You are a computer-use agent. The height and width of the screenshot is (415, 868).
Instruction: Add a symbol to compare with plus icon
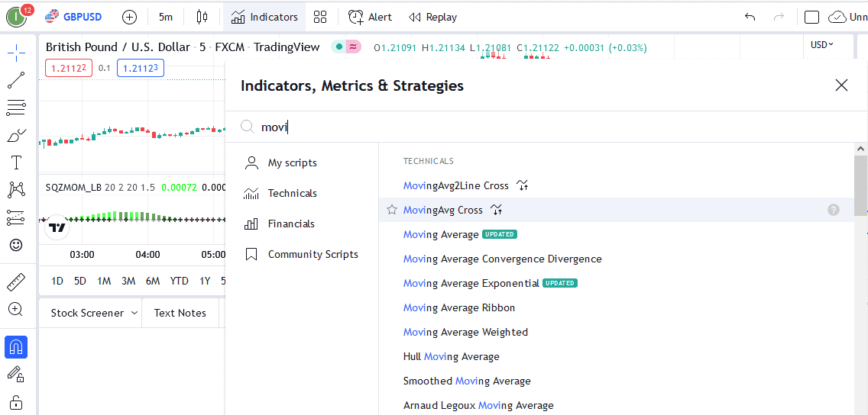(x=129, y=17)
